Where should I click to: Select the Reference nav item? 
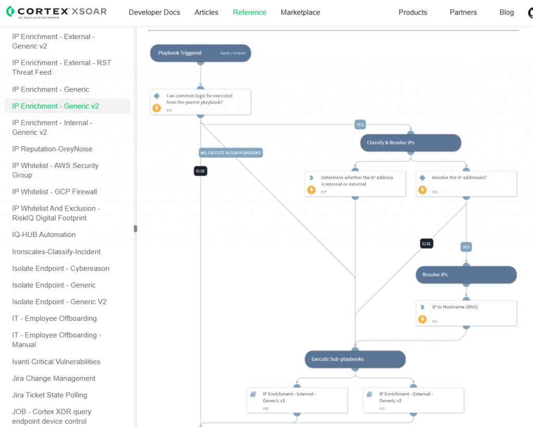coord(249,12)
